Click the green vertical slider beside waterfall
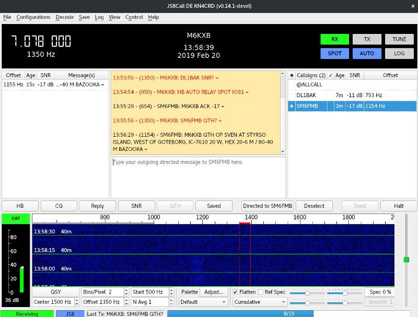Viewport: 418px width, 317px height. click(x=406, y=259)
